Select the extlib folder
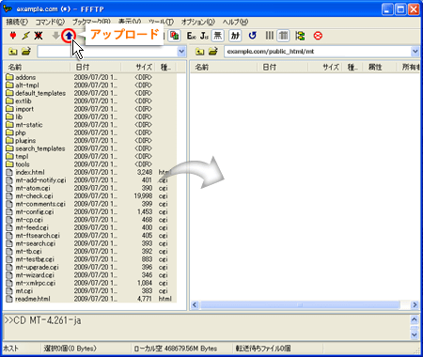The image size is (423, 357). [19, 101]
